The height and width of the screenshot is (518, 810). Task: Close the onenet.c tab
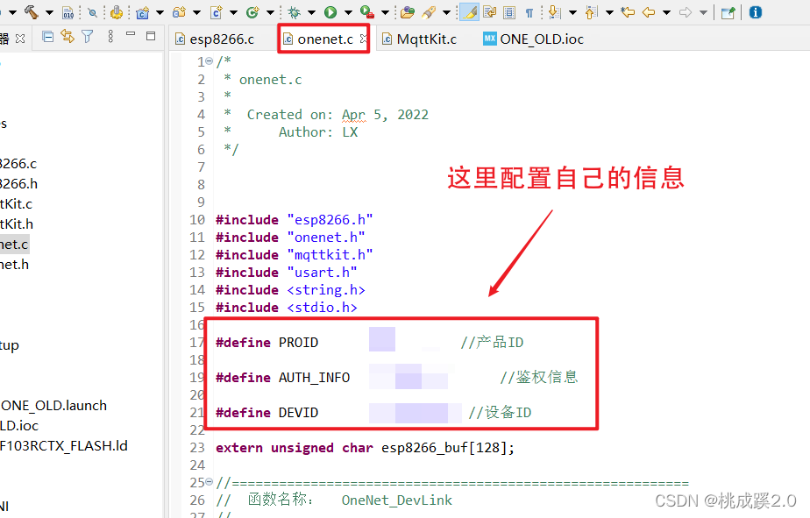(364, 39)
